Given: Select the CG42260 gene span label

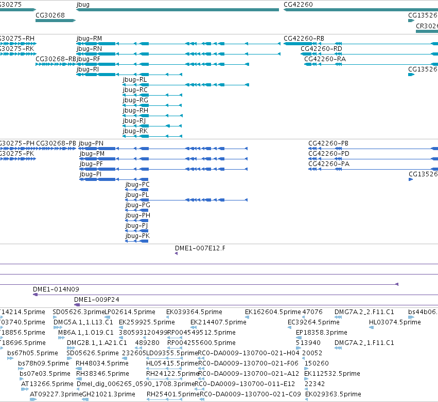Looking at the screenshot, I should 298,5.
